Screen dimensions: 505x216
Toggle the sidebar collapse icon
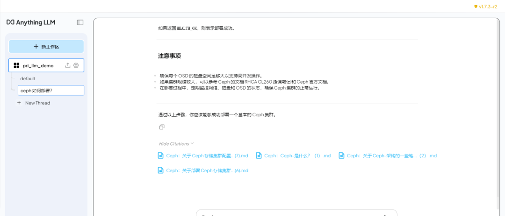click(x=80, y=22)
